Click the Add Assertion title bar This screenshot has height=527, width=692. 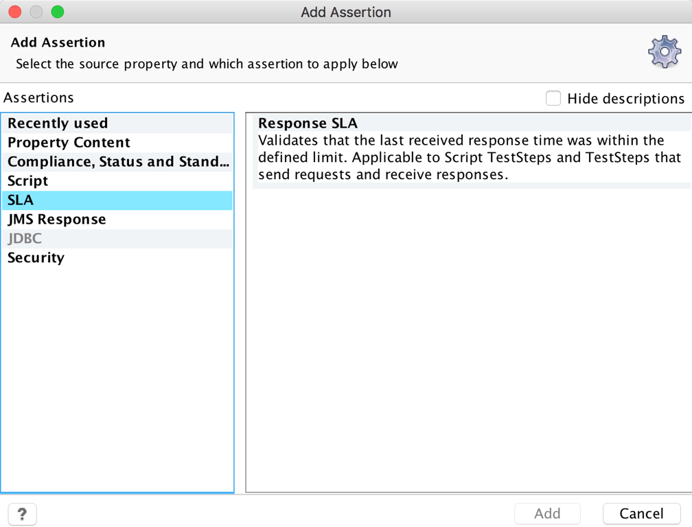346,12
